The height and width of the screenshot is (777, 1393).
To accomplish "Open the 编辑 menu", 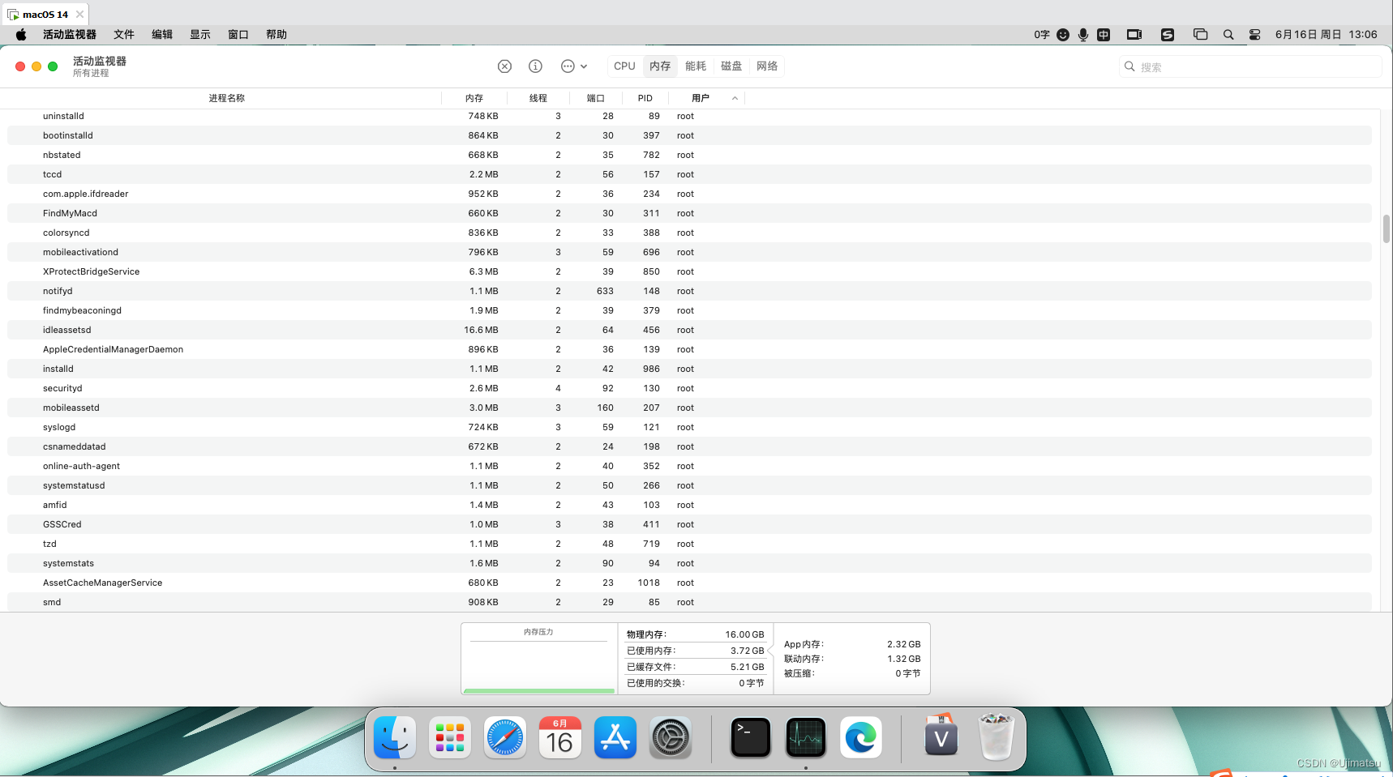I will pos(162,35).
